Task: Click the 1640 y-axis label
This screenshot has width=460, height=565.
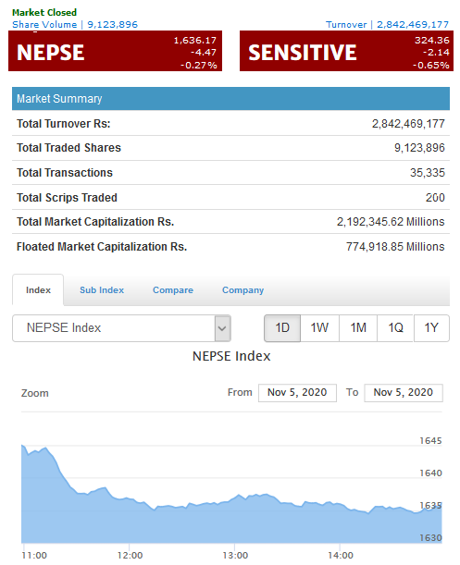Action: [x=430, y=473]
